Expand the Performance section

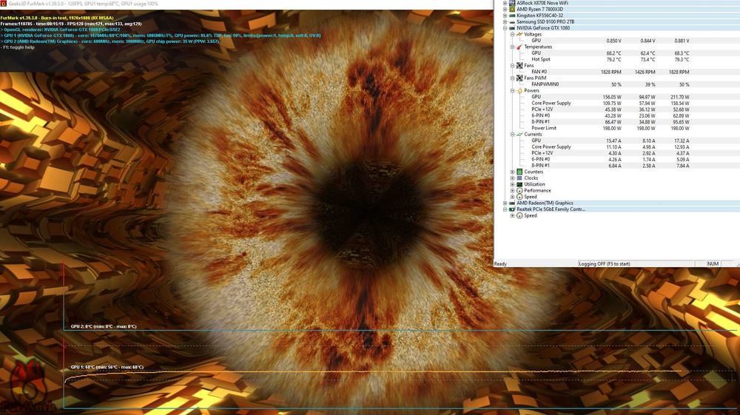click(512, 191)
